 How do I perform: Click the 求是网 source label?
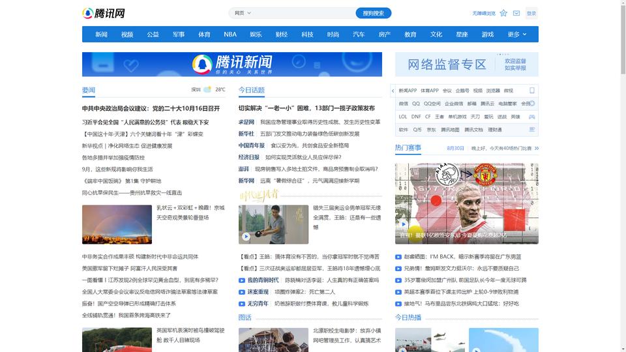point(246,122)
